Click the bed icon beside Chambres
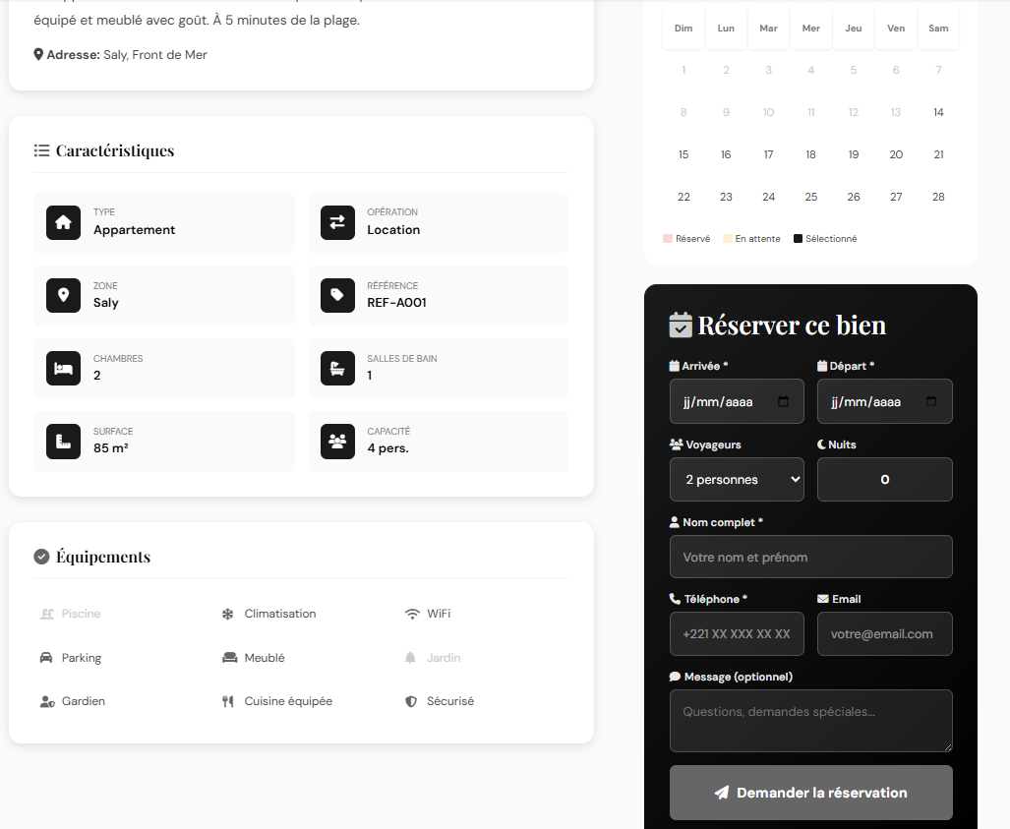 (63, 369)
